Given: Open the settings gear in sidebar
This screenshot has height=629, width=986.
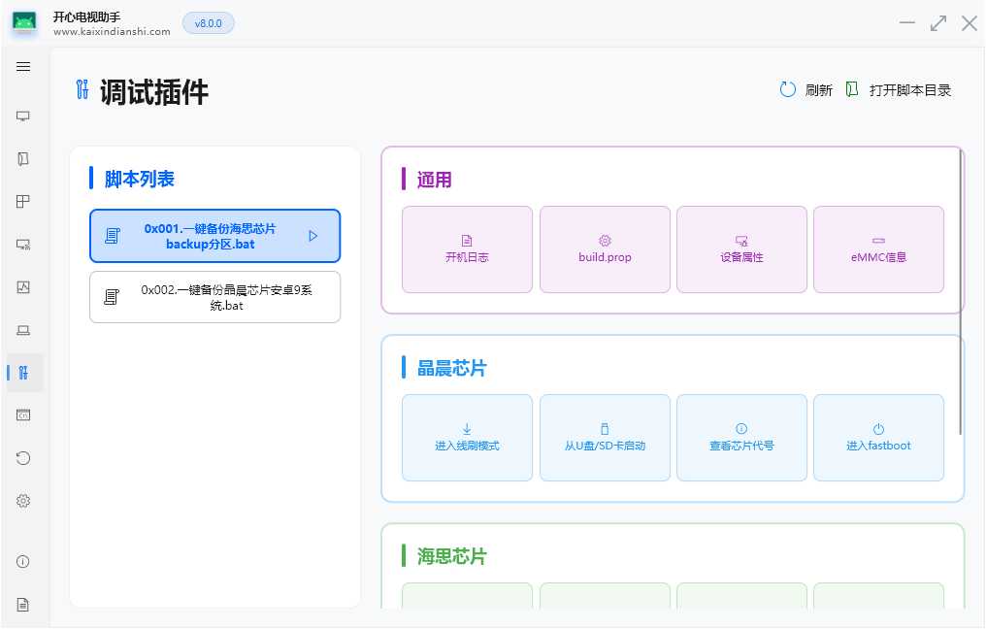Looking at the screenshot, I should 23,500.
